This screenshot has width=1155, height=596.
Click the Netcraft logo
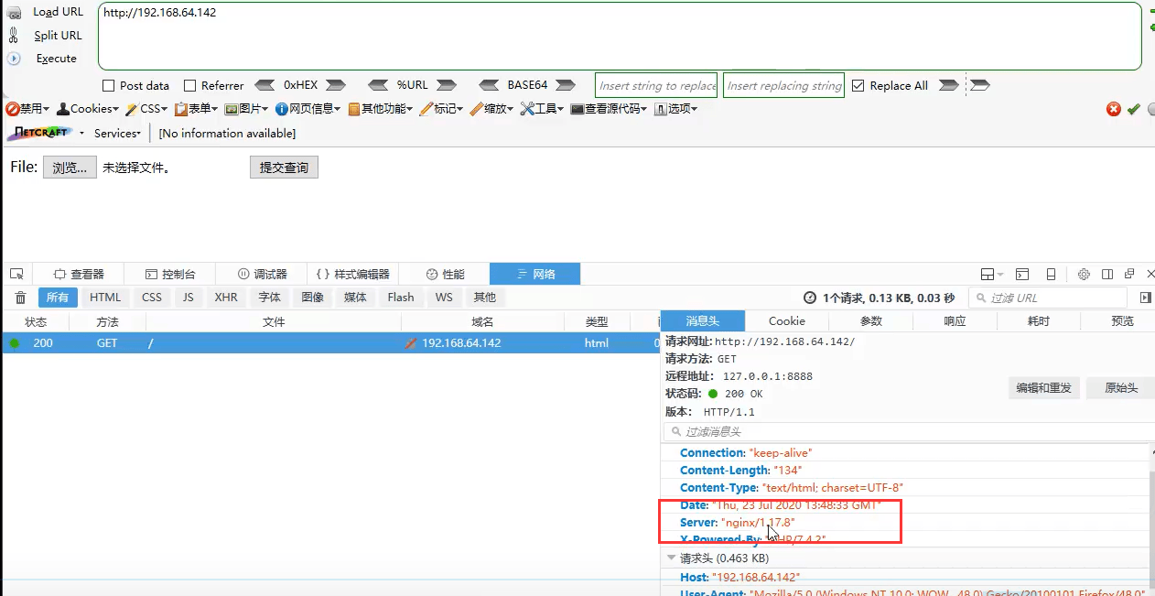[40, 133]
